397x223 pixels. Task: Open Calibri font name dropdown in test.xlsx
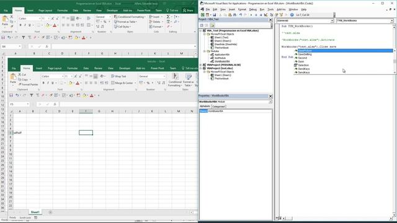point(63,76)
